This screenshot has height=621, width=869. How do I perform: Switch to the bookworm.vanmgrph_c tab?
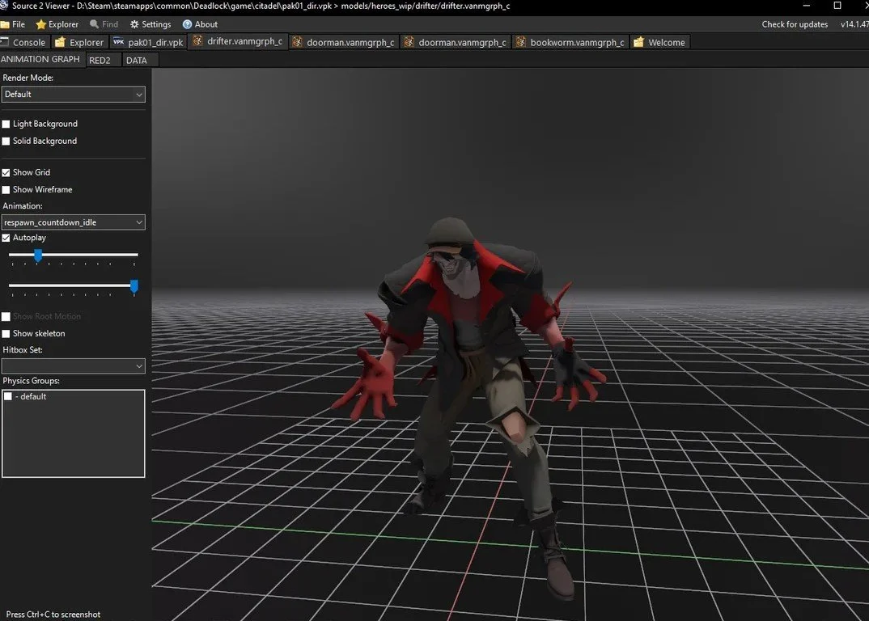click(570, 42)
